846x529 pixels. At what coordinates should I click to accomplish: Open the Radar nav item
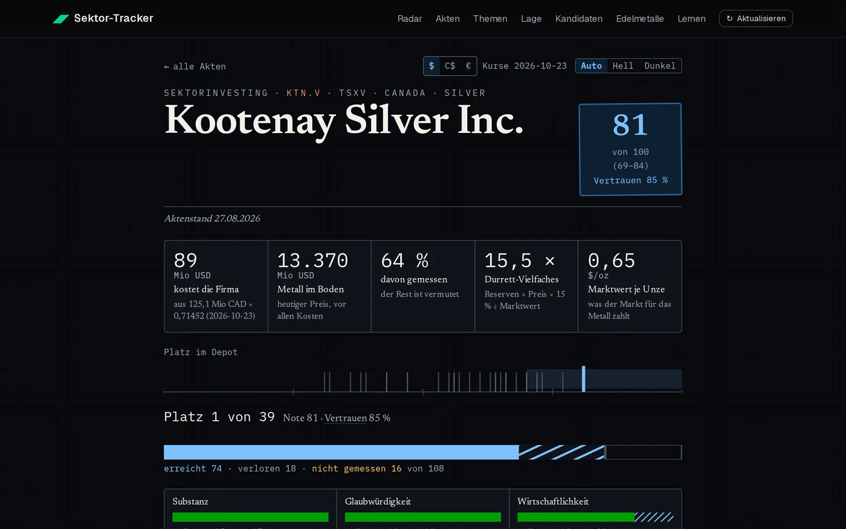410,19
